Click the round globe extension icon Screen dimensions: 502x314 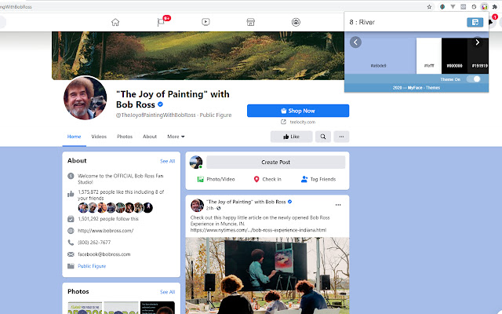pyautogui.click(x=442, y=7)
